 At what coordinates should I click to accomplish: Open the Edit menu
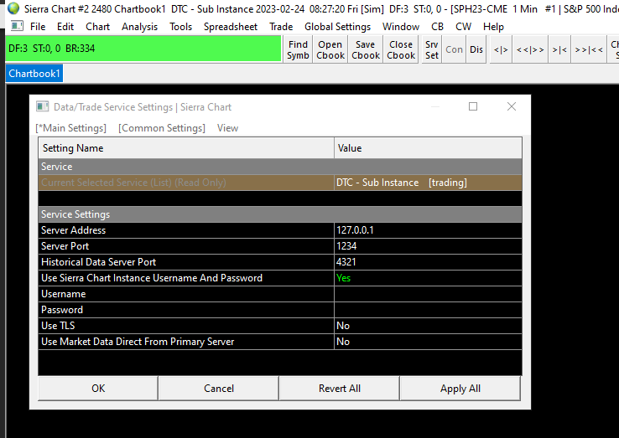(65, 27)
